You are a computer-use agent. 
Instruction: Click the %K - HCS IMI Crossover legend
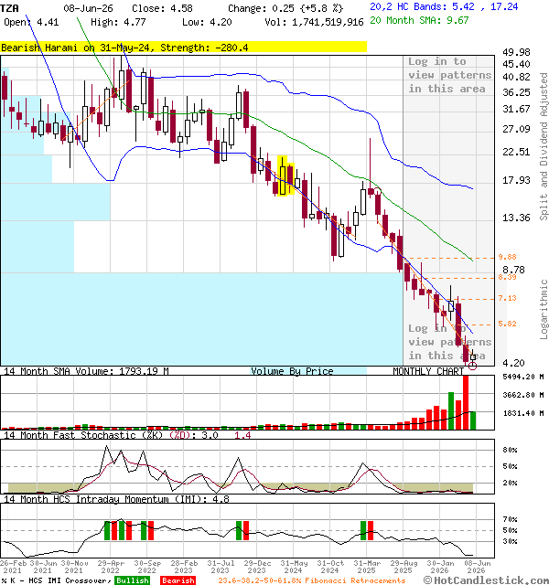56,580
